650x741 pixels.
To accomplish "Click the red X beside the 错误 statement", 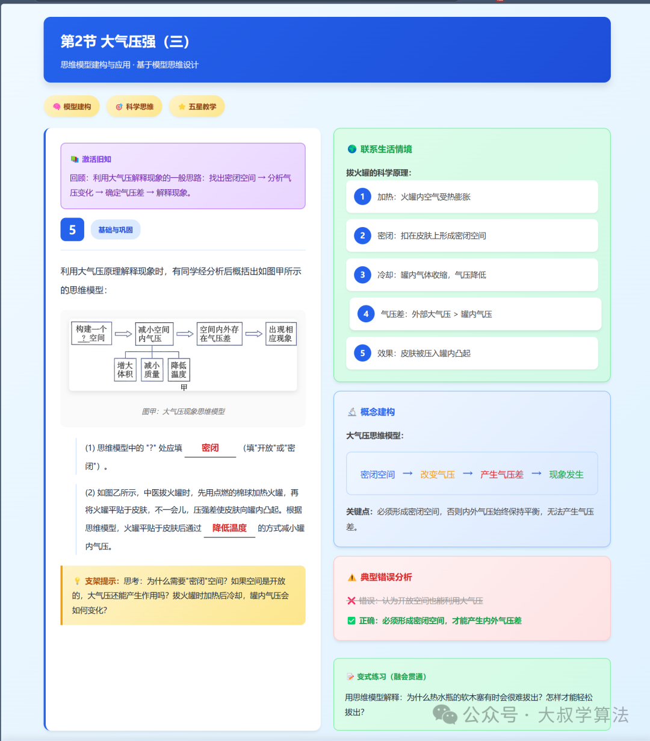I will 352,601.
